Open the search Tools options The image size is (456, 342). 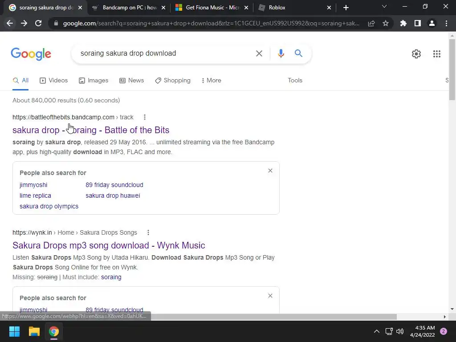[295, 81]
